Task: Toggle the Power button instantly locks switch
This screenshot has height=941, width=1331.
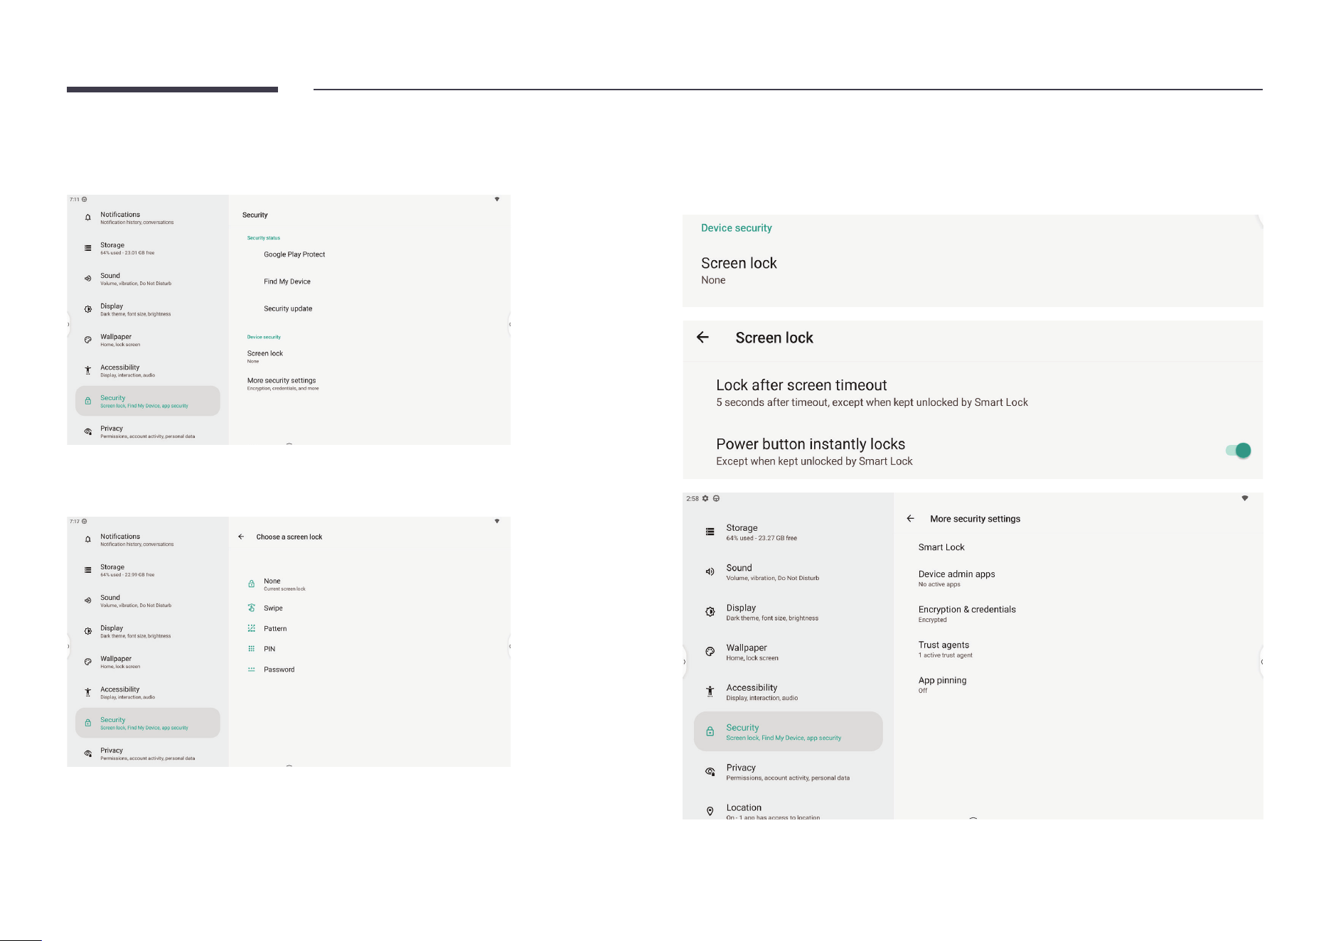Action: 1238,451
